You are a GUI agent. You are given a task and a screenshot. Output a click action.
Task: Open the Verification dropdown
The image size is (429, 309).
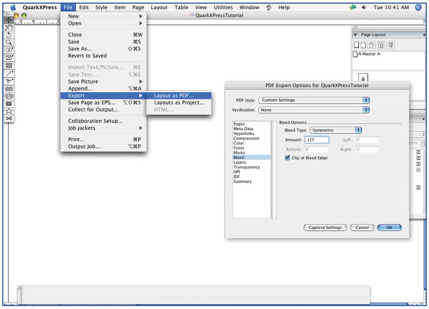(314, 110)
